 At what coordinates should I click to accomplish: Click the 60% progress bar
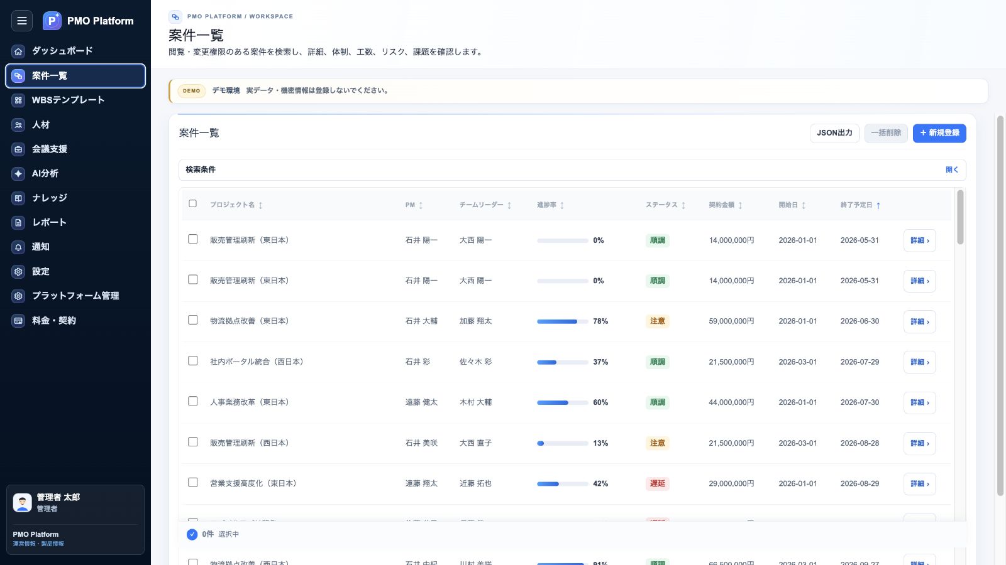click(x=563, y=403)
